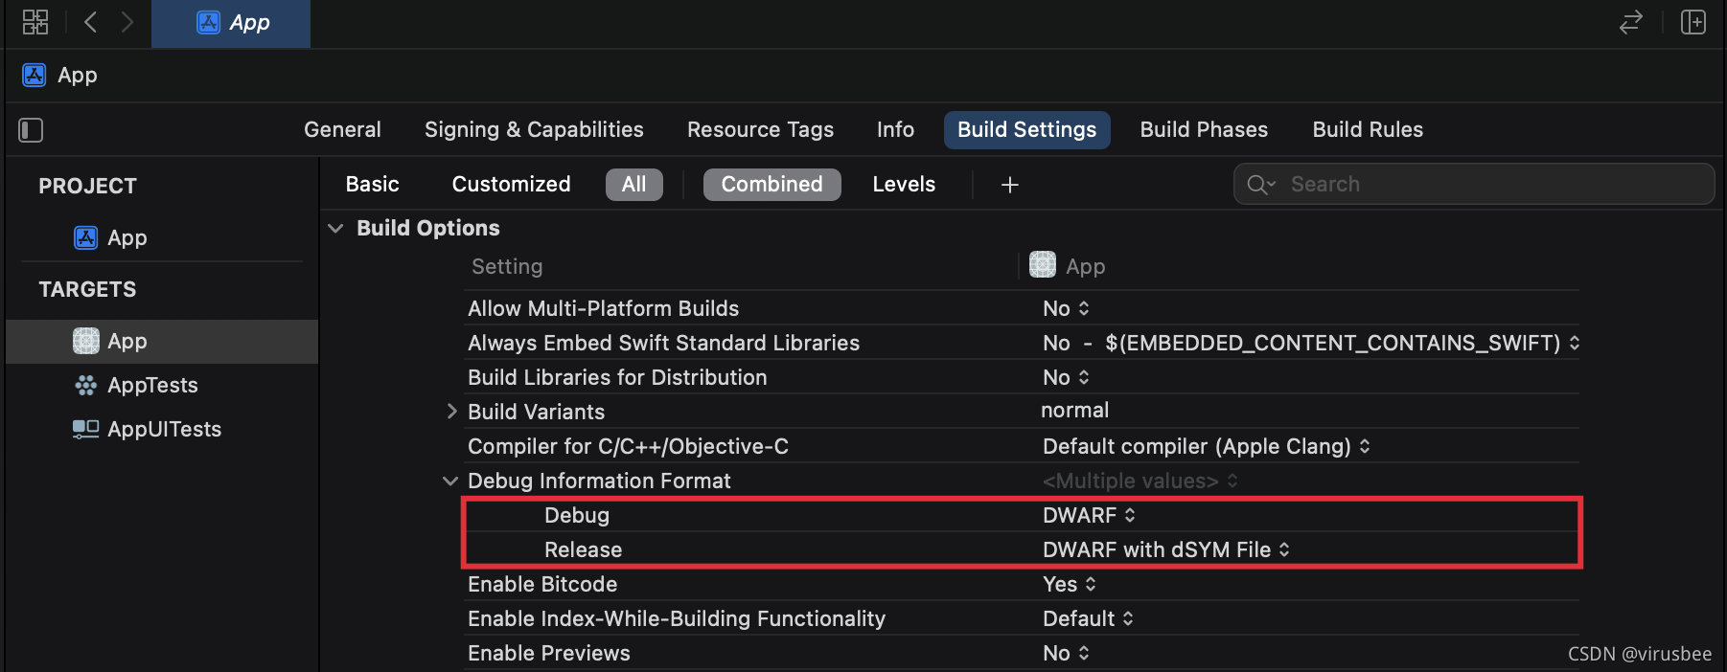Select Compiler for C/C++/Objective-C setting name
Viewport: 1727px width, 672px height.
pos(629,446)
